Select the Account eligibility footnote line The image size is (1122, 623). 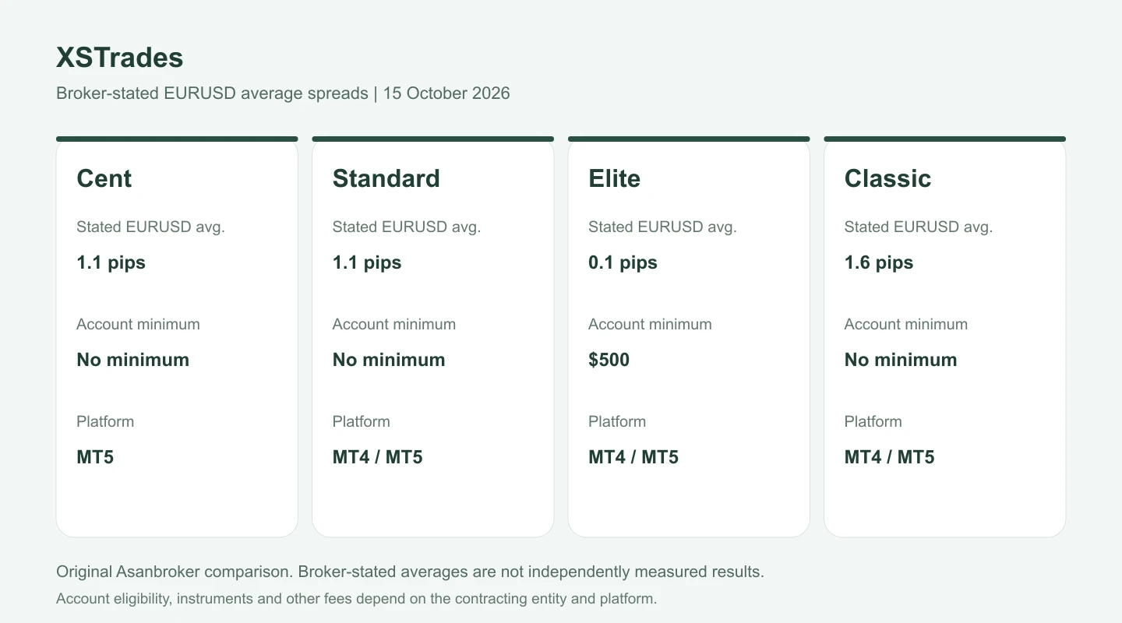[x=357, y=599]
